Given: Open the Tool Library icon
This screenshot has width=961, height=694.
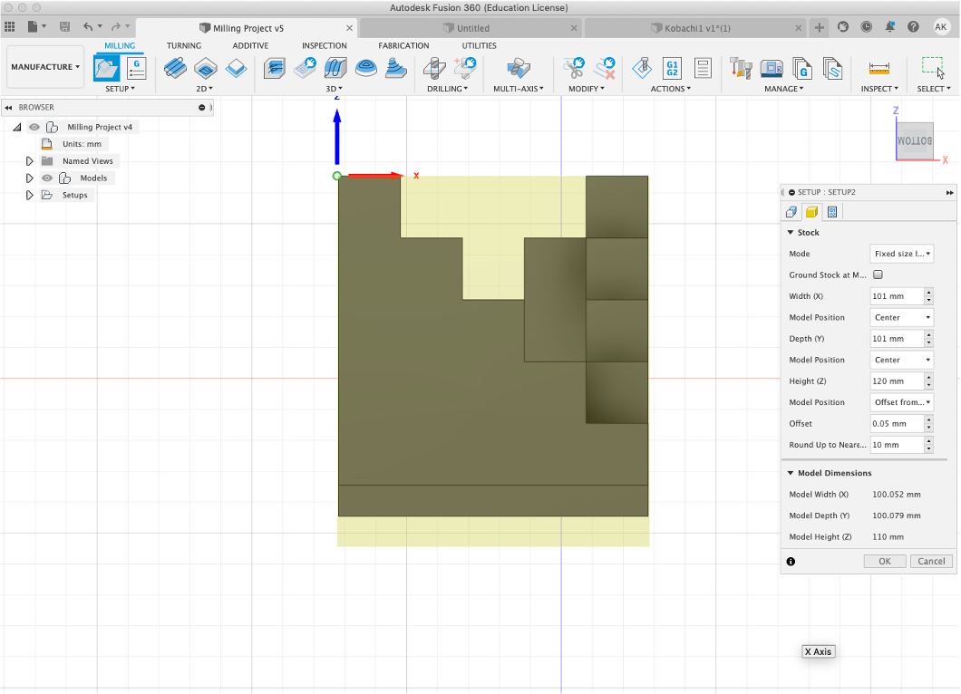Looking at the screenshot, I should pos(741,68).
